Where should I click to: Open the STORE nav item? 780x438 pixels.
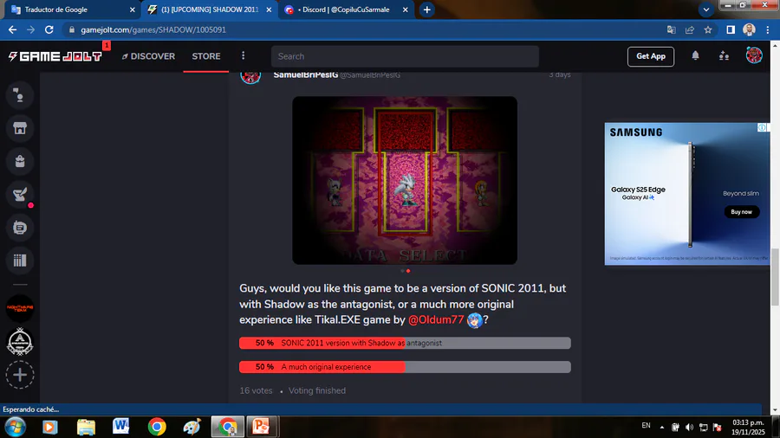206,56
